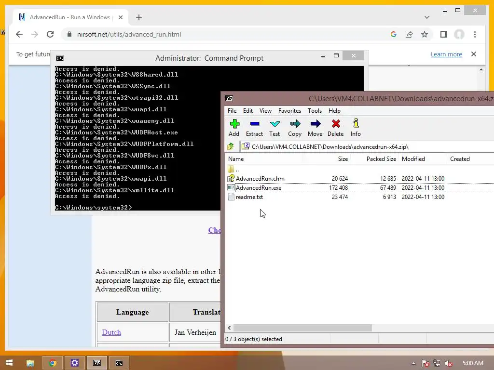This screenshot has height=370, width=494.
Task: Open the 7-Zip window system menu icon
Action: point(229,98)
